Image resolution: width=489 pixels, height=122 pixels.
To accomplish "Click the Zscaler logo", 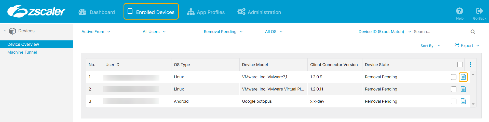I will click(36, 11).
